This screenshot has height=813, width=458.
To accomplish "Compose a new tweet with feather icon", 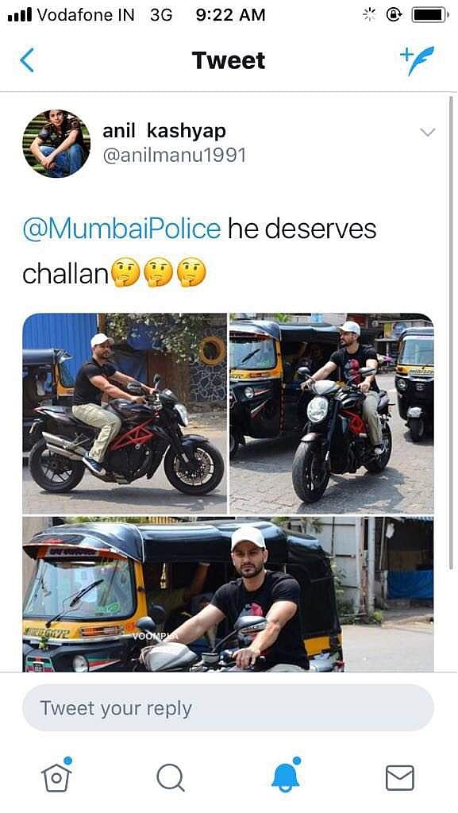I will tap(418, 60).
